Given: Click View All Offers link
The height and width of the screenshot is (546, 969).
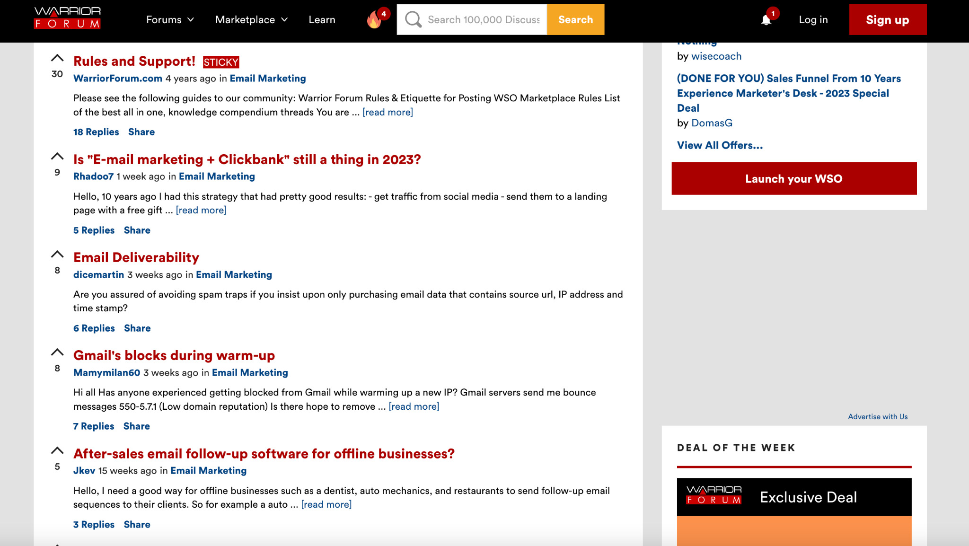Looking at the screenshot, I should coord(721,145).
